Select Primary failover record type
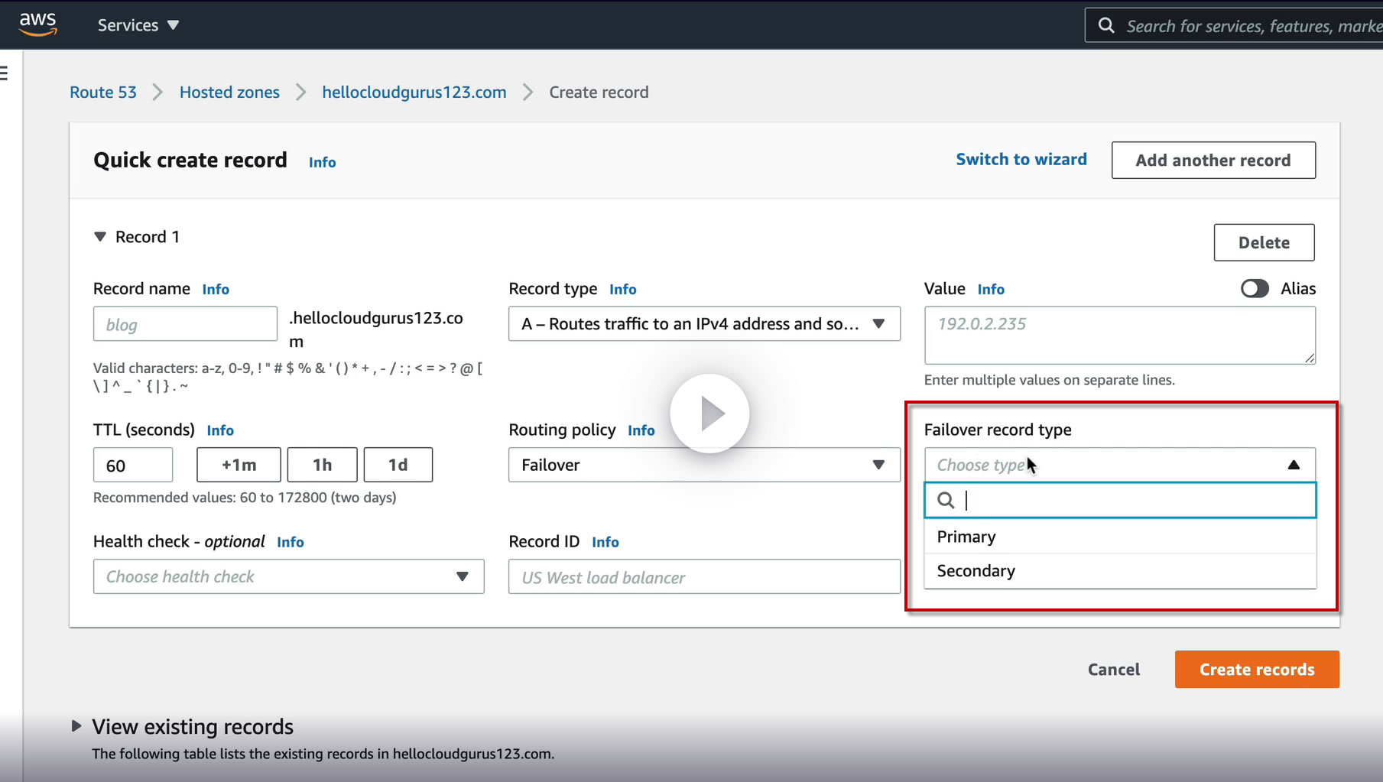Viewport: 1383px width, 782px height. click(1120, 537)
